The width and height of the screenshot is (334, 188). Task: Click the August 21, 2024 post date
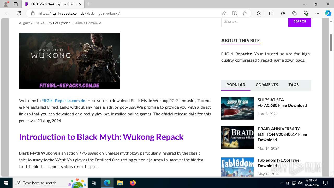tap(32, 23)
